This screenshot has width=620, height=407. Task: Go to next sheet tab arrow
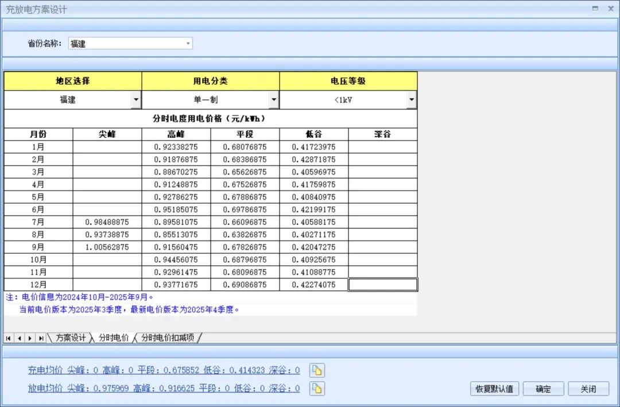[x=30, y=338]
